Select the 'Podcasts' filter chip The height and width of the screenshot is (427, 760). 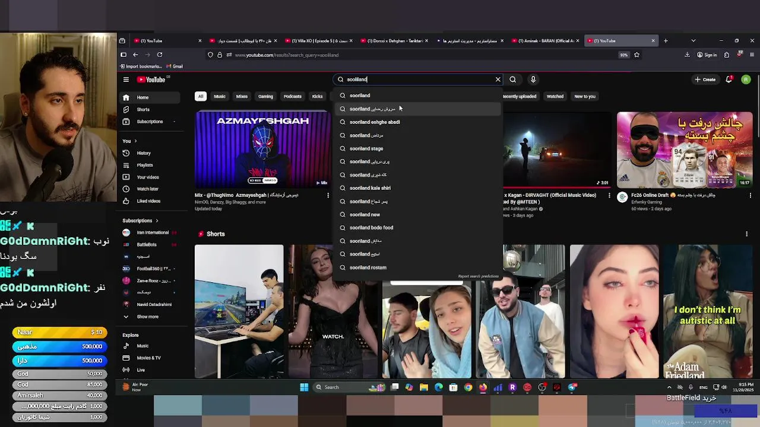292,96
